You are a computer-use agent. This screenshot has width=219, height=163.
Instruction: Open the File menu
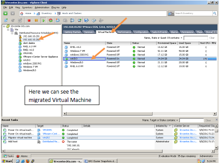point(5,7)
